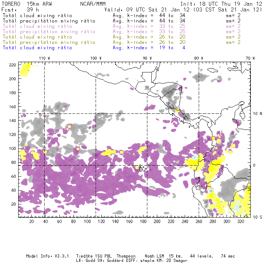The image size is (264, 264).
Task: Click the 110 W longitude label
Action: [x=45, y=58]
